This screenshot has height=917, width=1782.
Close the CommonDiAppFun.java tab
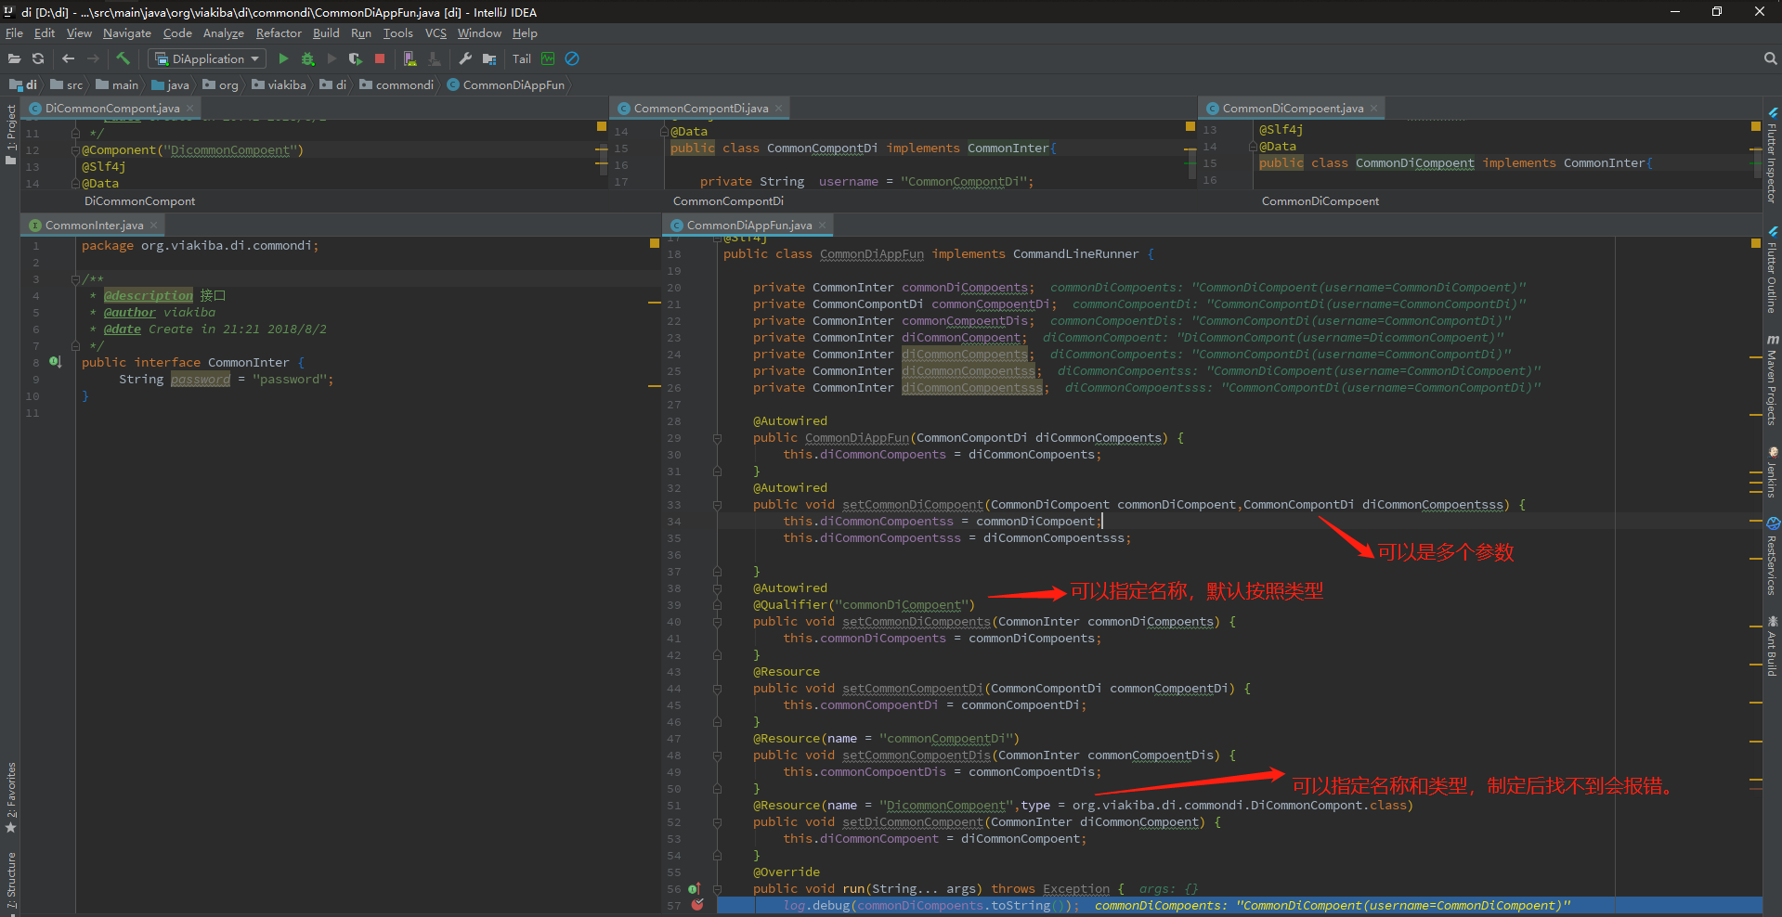click(x=823, y=225)
